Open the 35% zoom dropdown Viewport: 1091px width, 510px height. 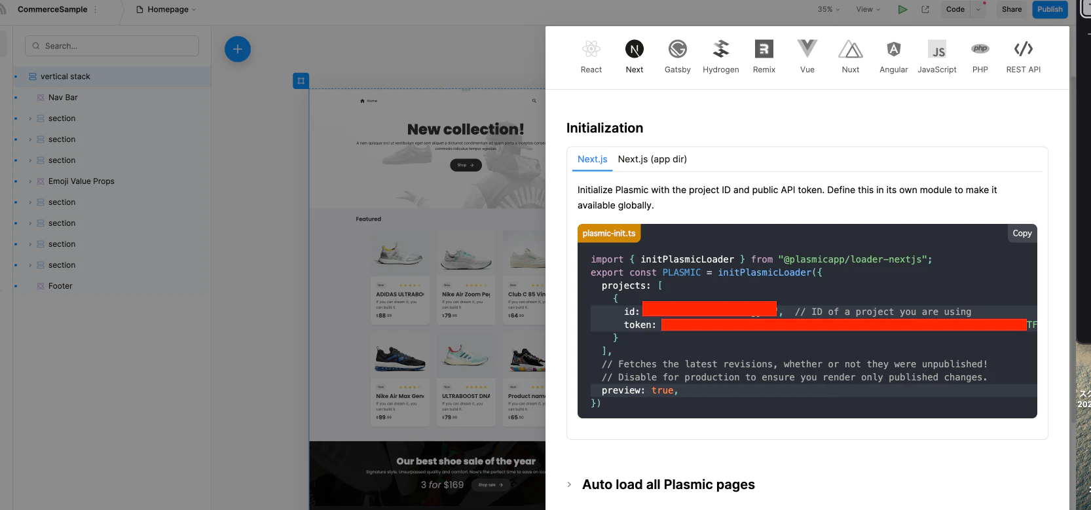coord(828,9)
